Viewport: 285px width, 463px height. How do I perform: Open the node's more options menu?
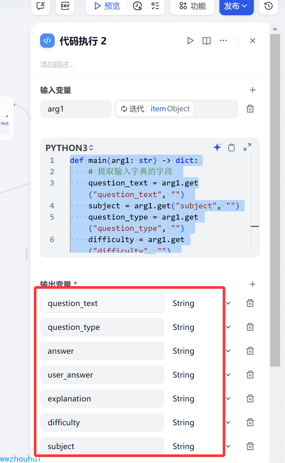tap(223, 41)
